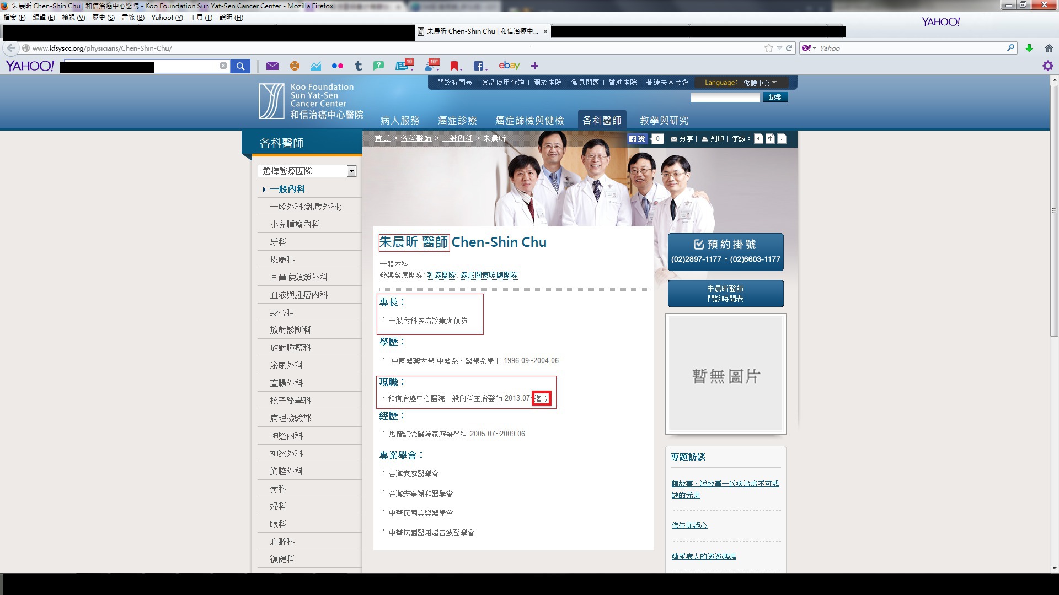Set font size to small (小)
This screenshot has height=595, width=1059.
[x=759, y=139]
